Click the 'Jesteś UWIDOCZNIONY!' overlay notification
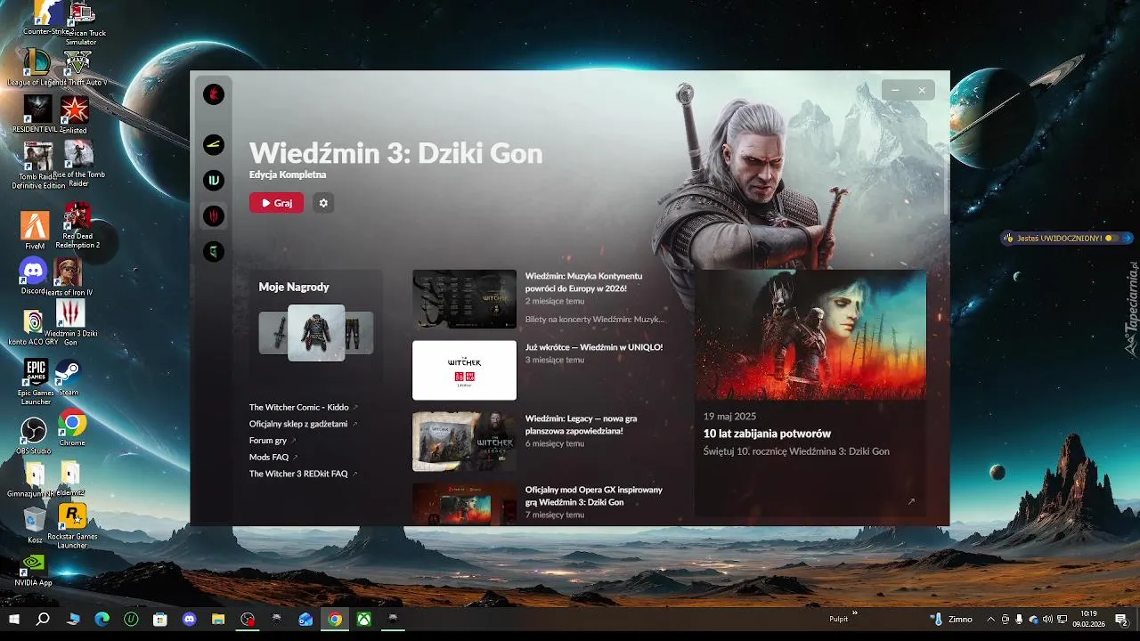This screenshot has height=641, width=1140. (1067, 238)
